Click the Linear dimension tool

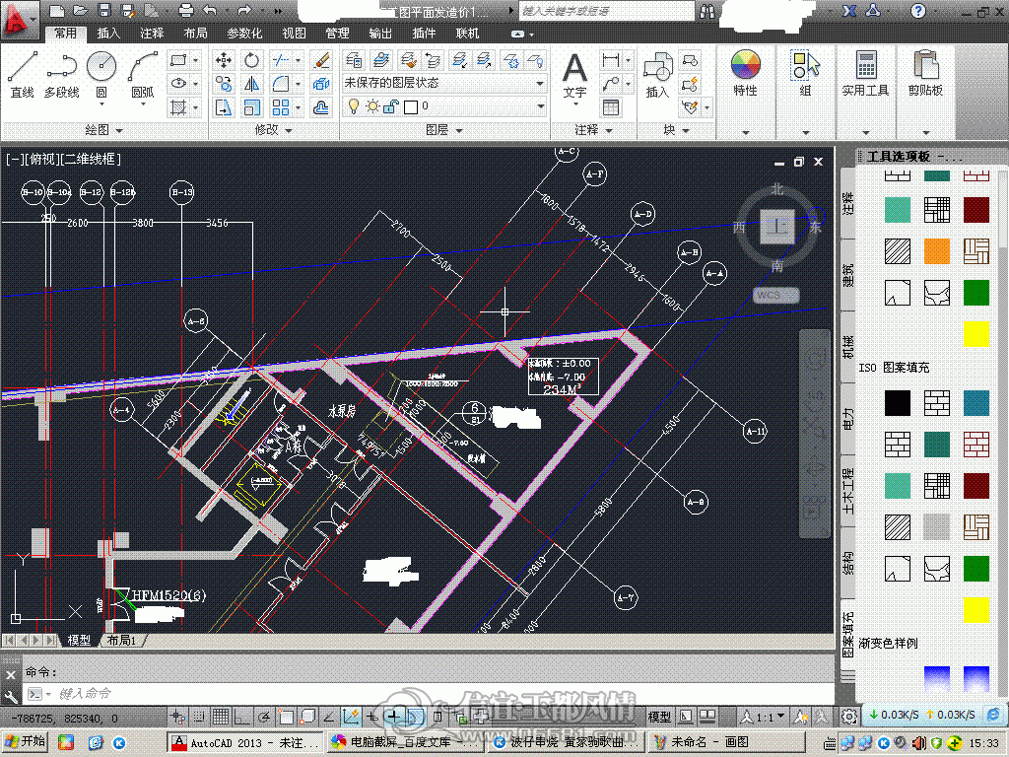(x=611, y=60)
